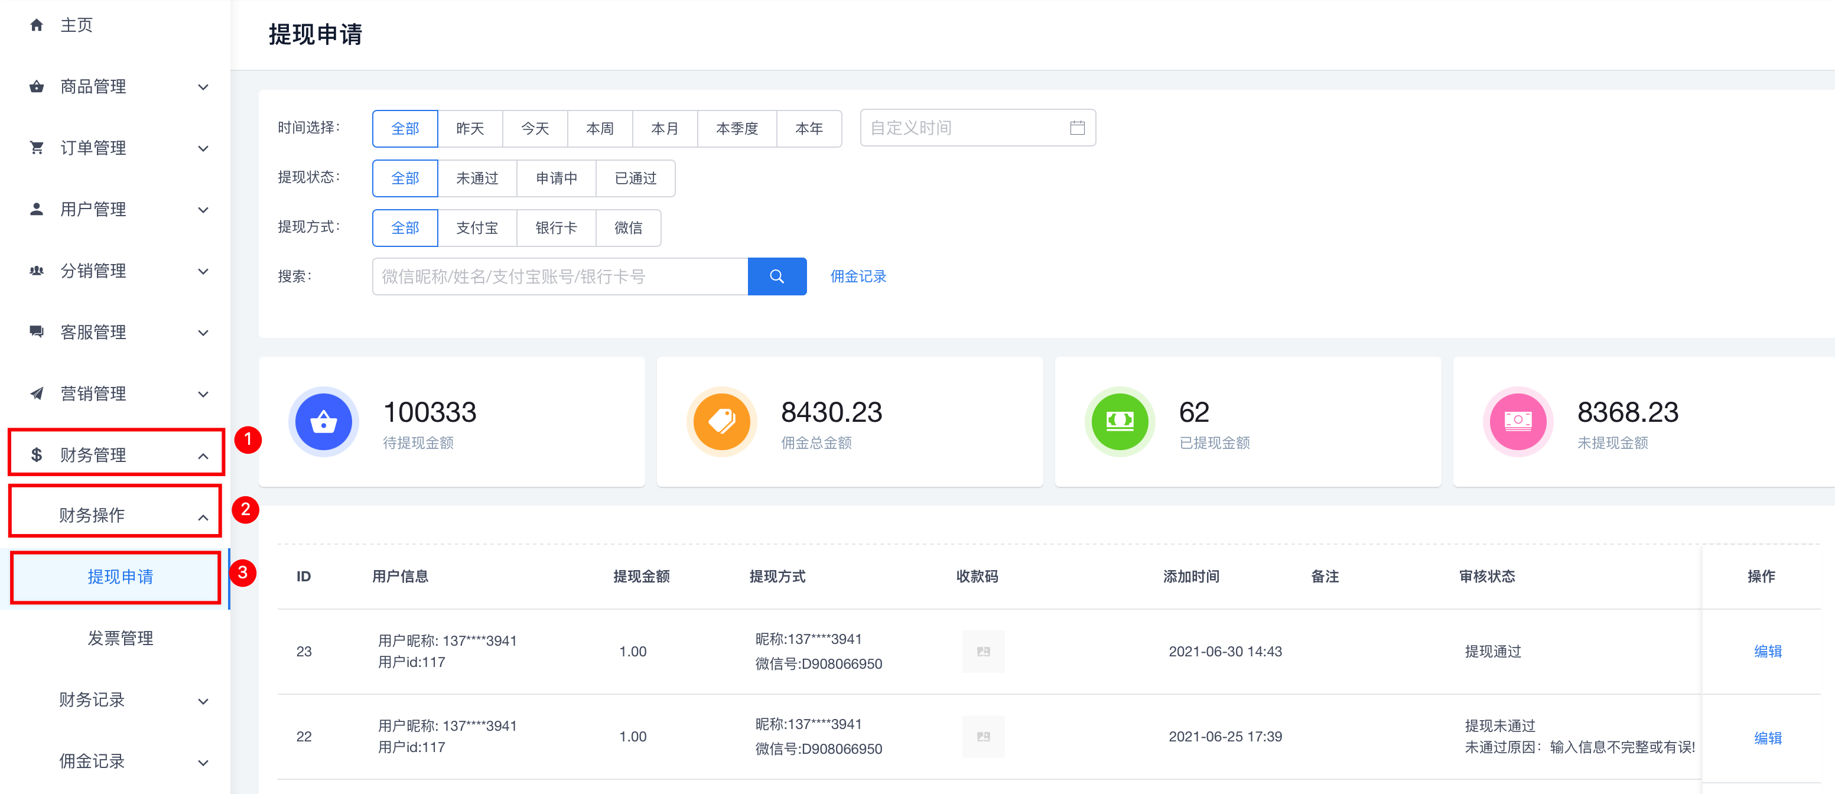1835x794 pixels.
Task: Click 提现未通过 status in row 22
Action: 1499,725
